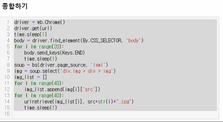The image size is (223, 122).
Task: Click line number 14 in gutter
Action: coord(7,102)
